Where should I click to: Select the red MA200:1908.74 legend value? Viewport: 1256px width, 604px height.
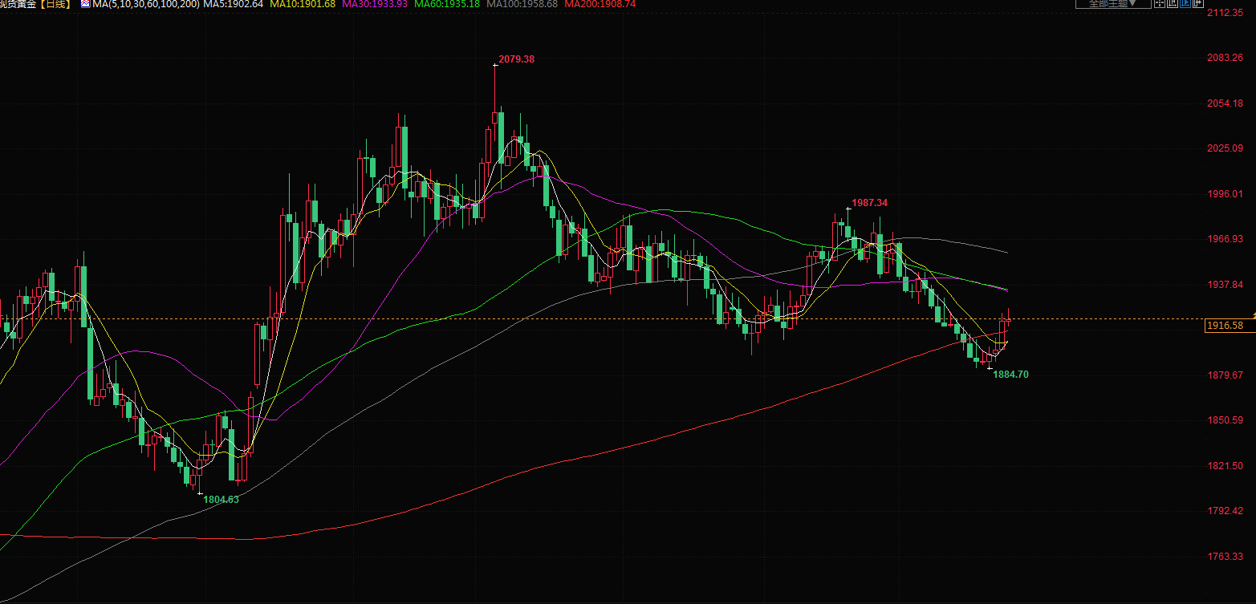(600, 4)
